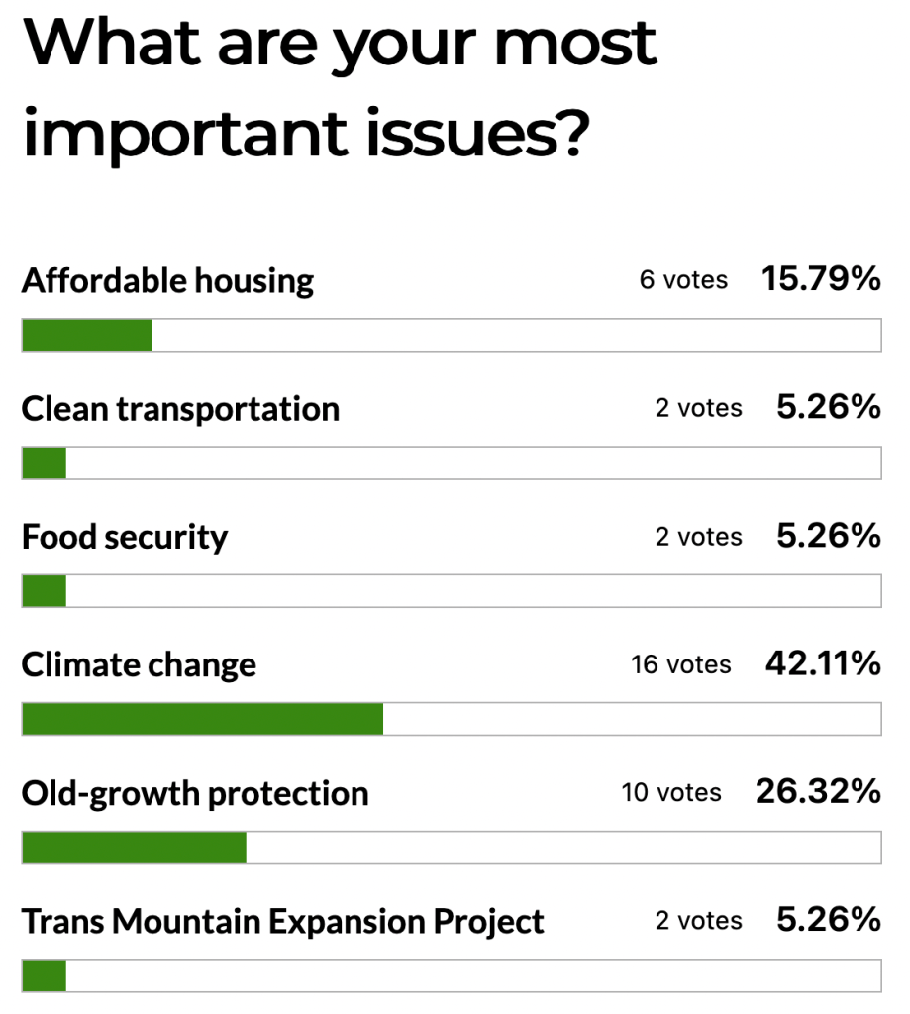Click the '10 votes' count for Old-growth protection
The image size is (910, 1014).
point(671,793)
